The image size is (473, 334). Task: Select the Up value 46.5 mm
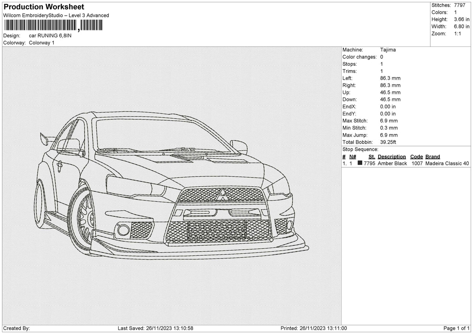[x=390, y=92]
